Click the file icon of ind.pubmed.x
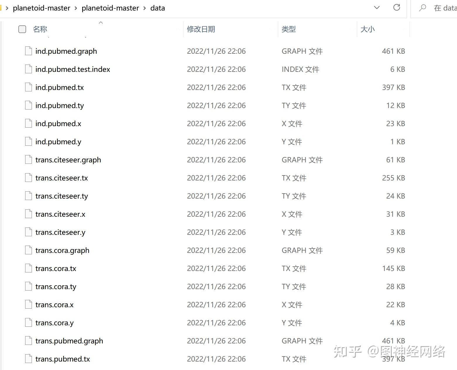The width and height of the screenshot is (457, 370). 28,124
